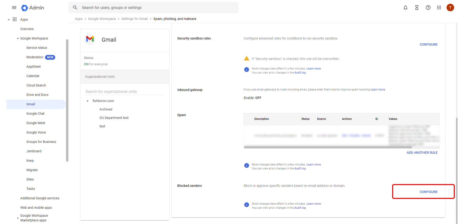Viewport: 464px width, 224px height.
Task: Click ADD ANOTHER RULE under Spam
Action: pos(422,153)
